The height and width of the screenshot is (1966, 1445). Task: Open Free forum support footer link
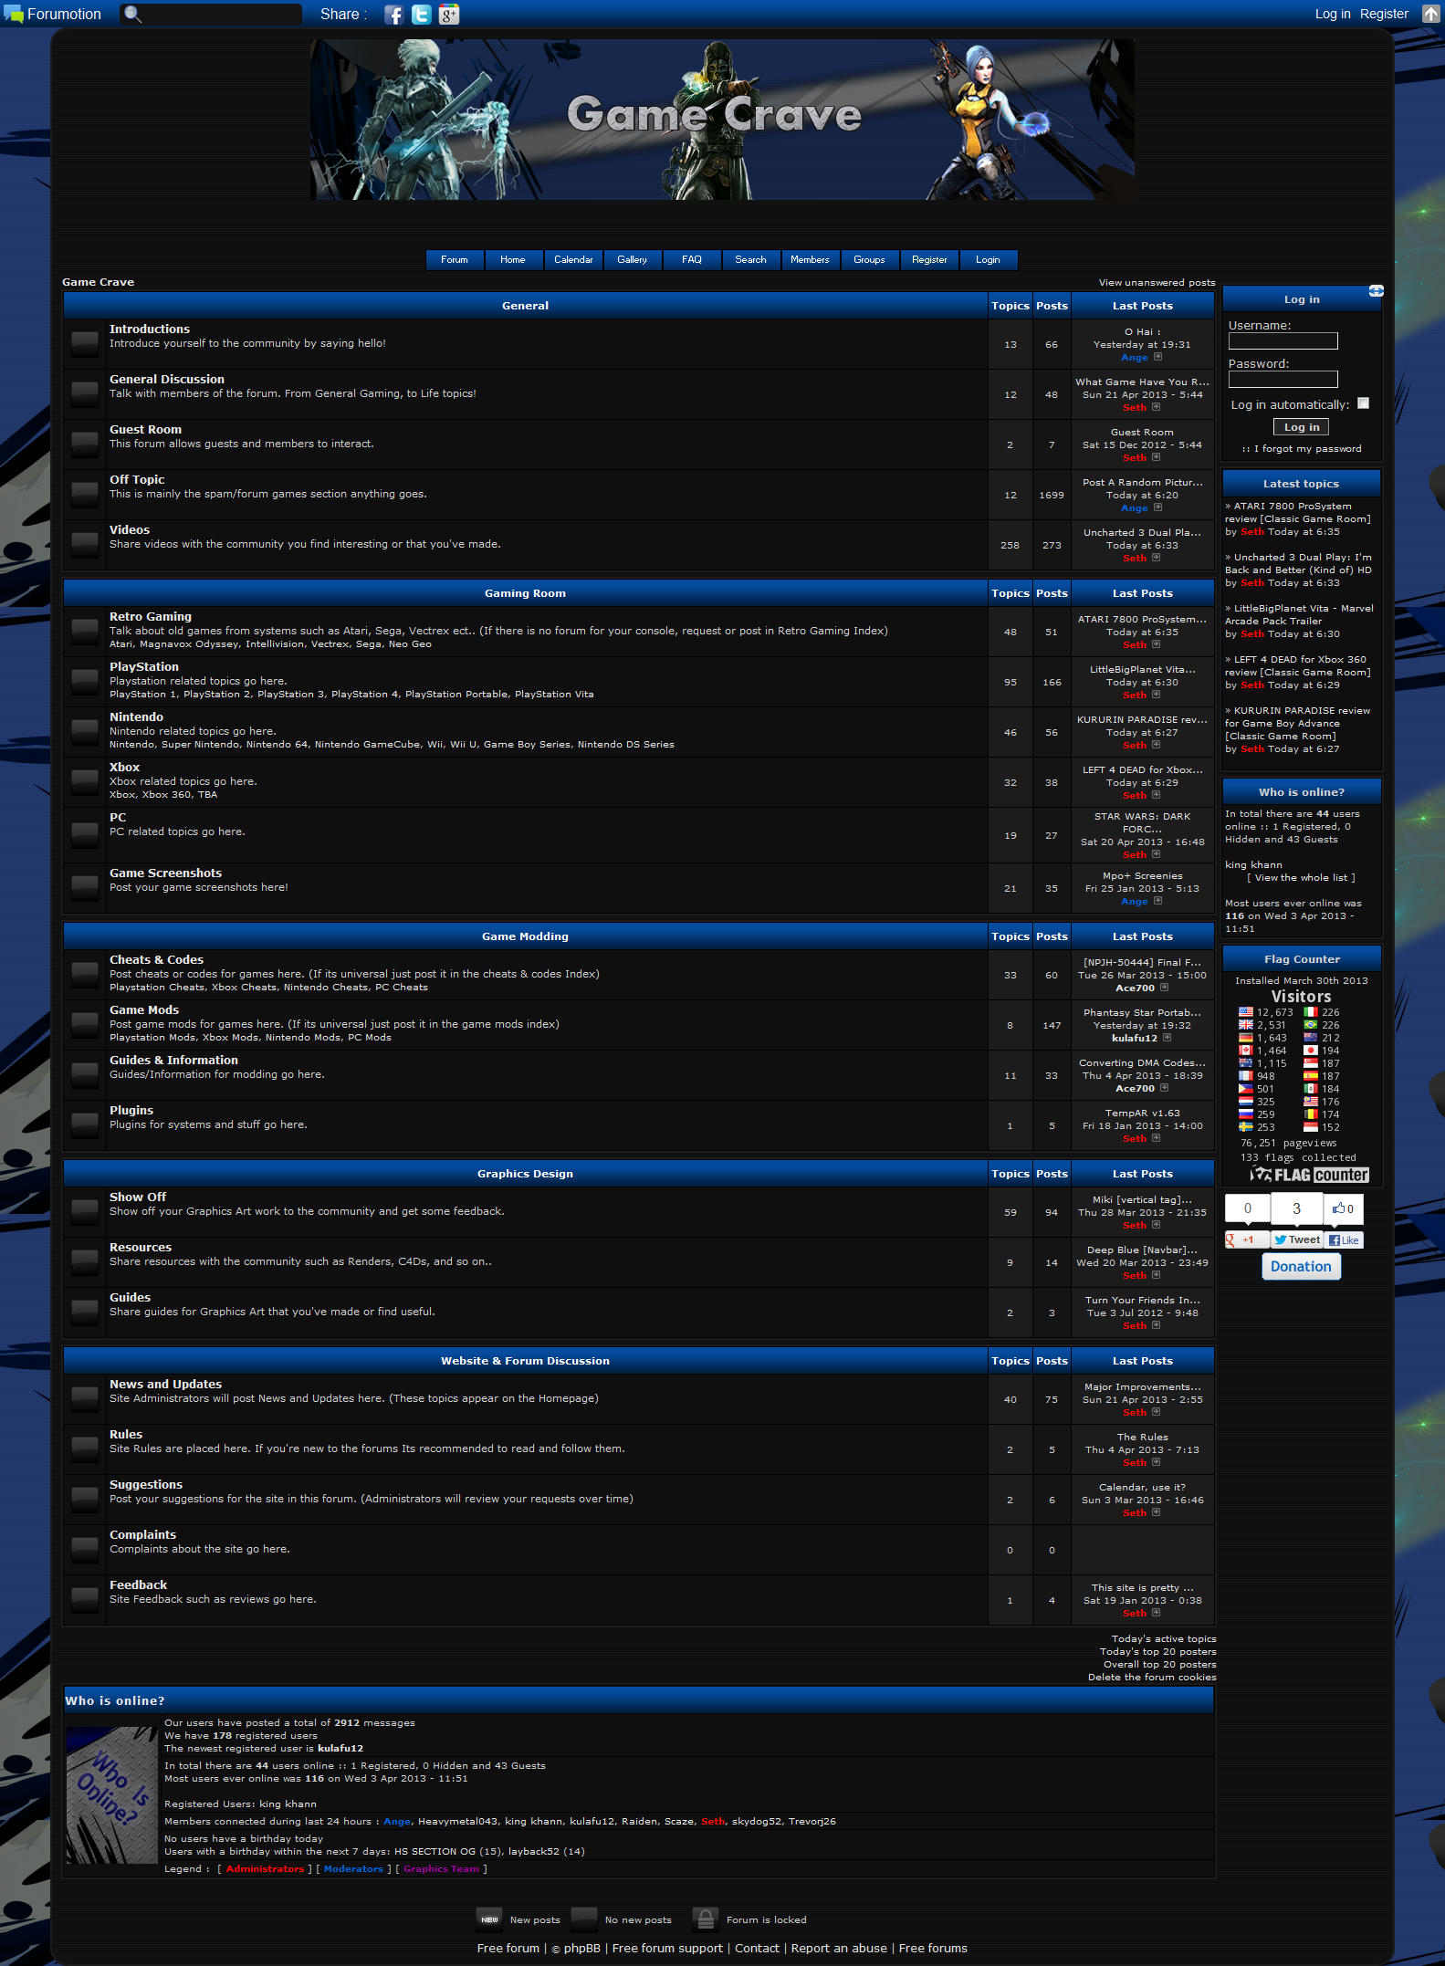[x=667, y=1948]
